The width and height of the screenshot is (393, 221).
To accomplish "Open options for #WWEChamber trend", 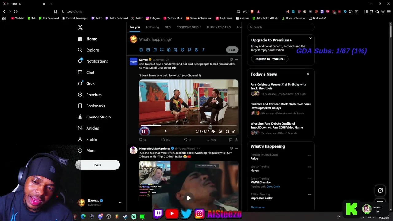I will point(309,179).
